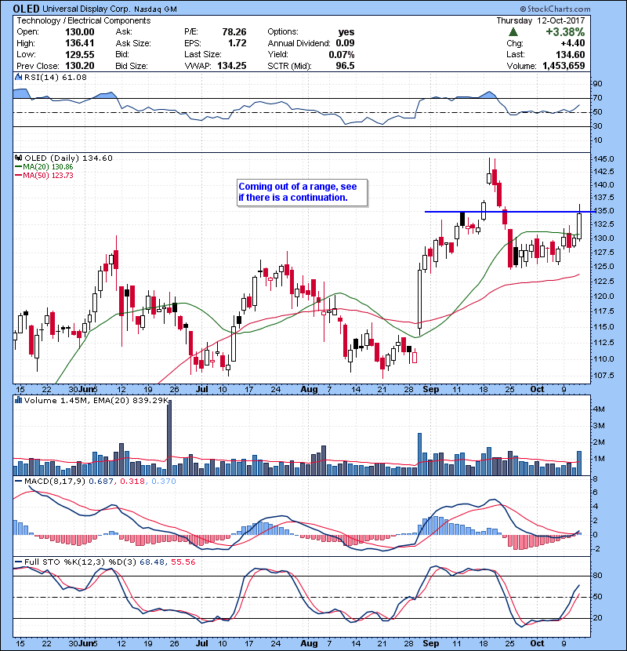Click the Yield value 0.07%
This screenshot has width=627, height=651.
342,54
